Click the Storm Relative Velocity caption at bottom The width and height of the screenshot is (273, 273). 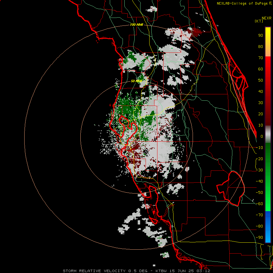(136, 271)
